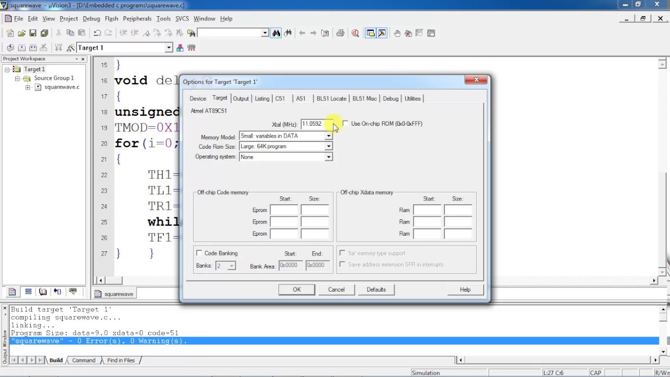Click the squarewave editor file tab
Viewport: 670px width, 377px height.
(x=115, y=294)
